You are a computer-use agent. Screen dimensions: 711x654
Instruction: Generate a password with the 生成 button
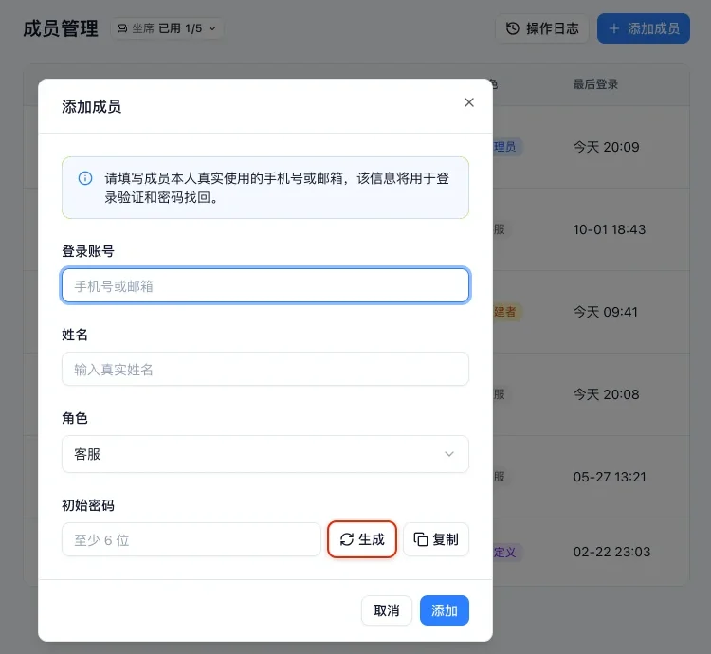pos(362,539)
